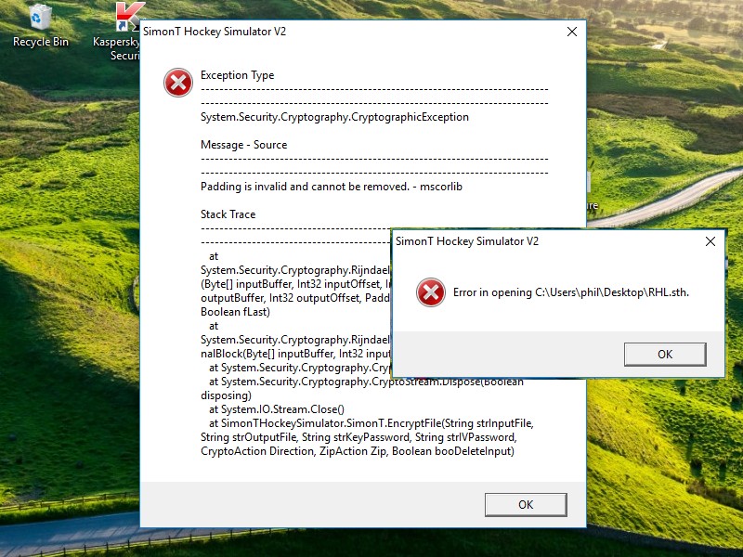Dismiss the 'Error in opening' dialog with OK
743x557 pixels.
click(x=665, y=355)
